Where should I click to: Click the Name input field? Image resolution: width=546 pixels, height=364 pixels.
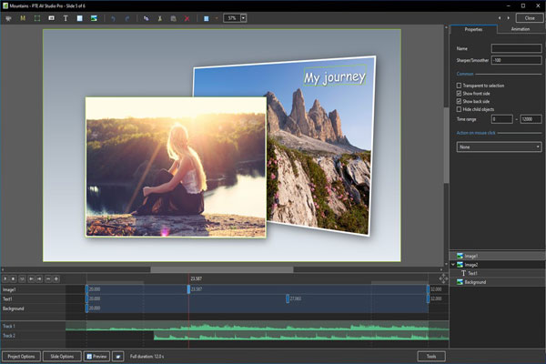coord(515,48)
